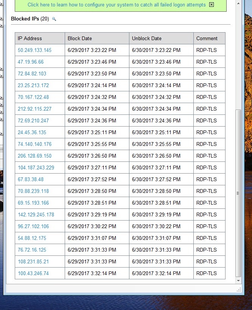252x310 pixels.
Task: Click the Comment column header
Action: click(x=209, y=38)
